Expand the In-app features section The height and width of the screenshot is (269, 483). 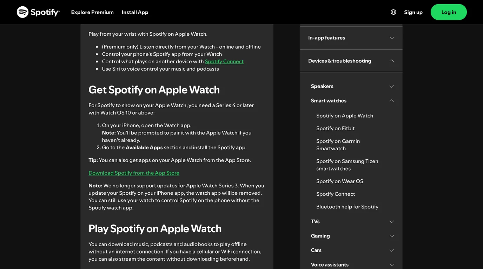tap(351, 37)
